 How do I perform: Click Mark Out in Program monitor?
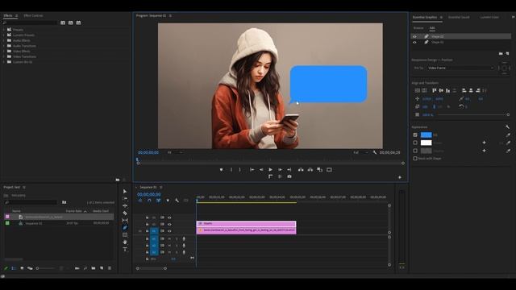pyautogui.click(x=240, y=170)
